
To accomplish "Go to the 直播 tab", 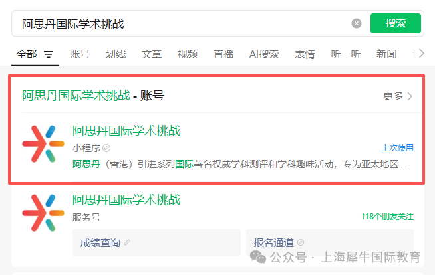I will [223, 54].
